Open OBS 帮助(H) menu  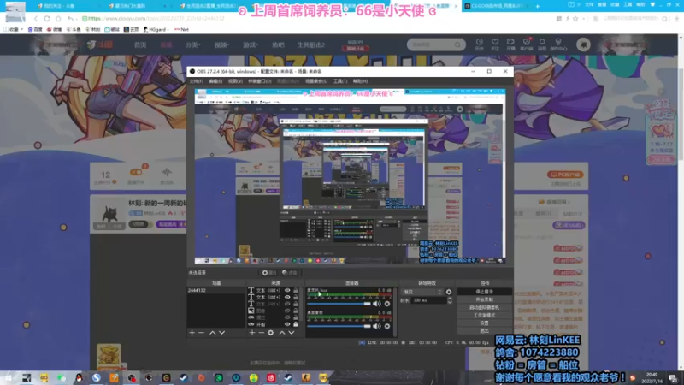[360, 81]
